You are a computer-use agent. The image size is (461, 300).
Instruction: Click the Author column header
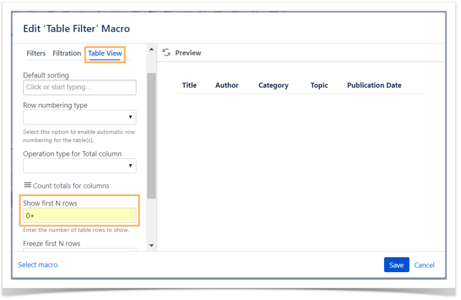[x=226, y=85]
